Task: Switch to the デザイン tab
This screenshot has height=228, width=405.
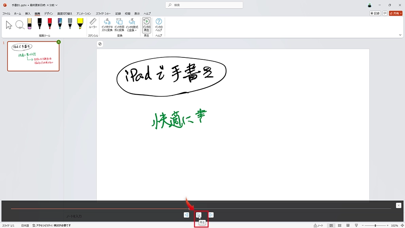Action: click(x=48, y=13)
